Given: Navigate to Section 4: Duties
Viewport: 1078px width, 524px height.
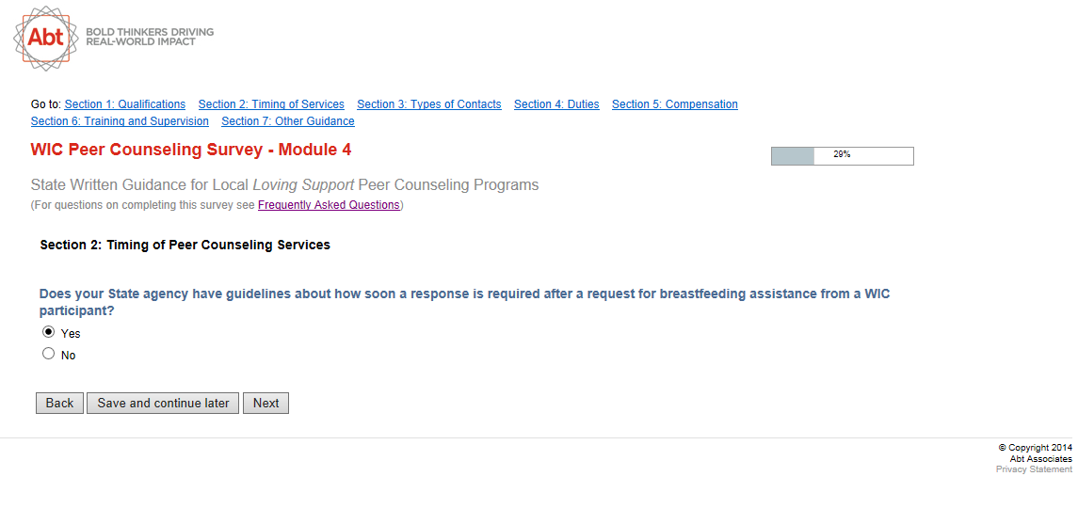Looking at the screenshot, I should coord(556,104).
